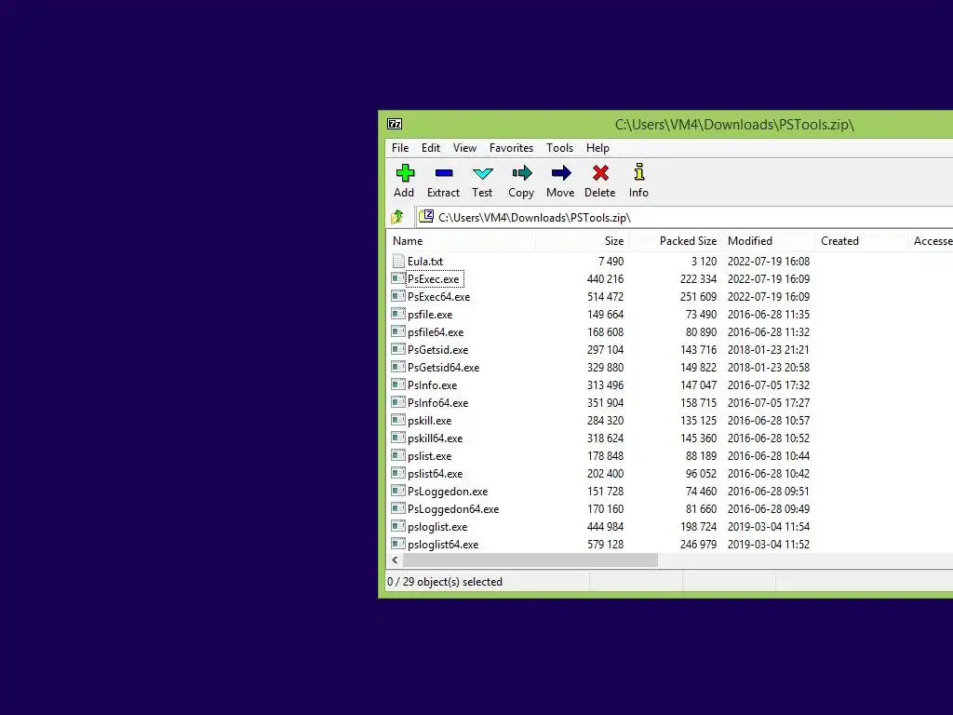953x715 pixels.
Task: Click the '0 / 29 object(s) selected' status text
Action: (x=445, y=582)
